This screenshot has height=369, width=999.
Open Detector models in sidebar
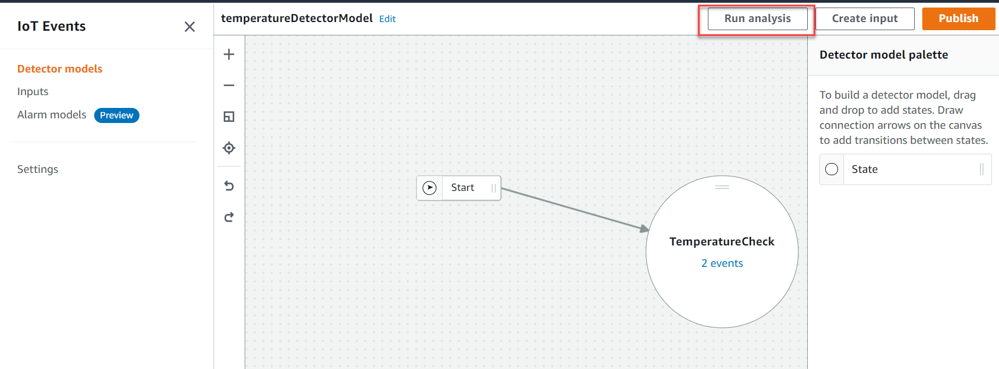click(60, 68)
